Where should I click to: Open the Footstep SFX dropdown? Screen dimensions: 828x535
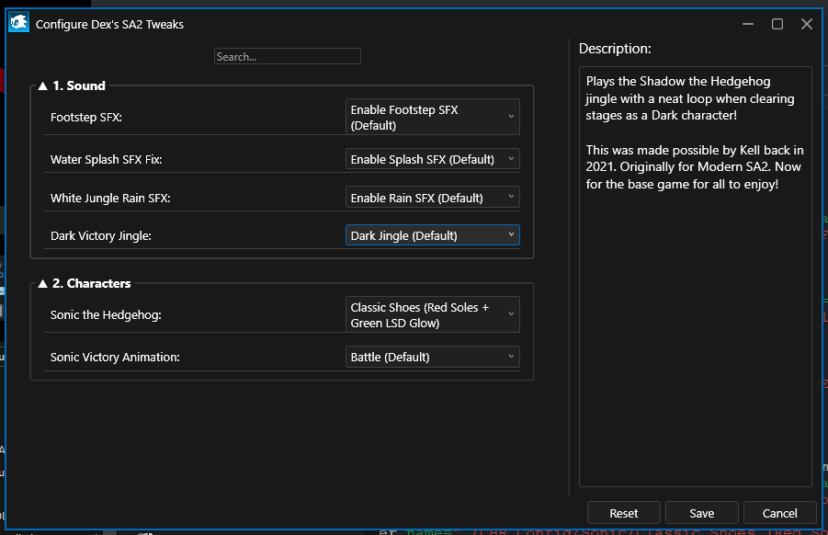pyautogui.click(x=433, y=118)
